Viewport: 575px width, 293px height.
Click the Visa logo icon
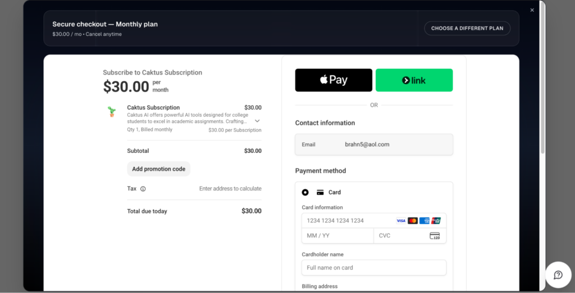(x=401, y=221)
